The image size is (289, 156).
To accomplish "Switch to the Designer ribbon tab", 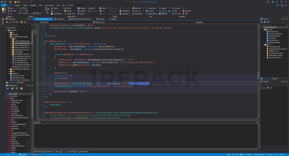I will [x=17, y=5].
